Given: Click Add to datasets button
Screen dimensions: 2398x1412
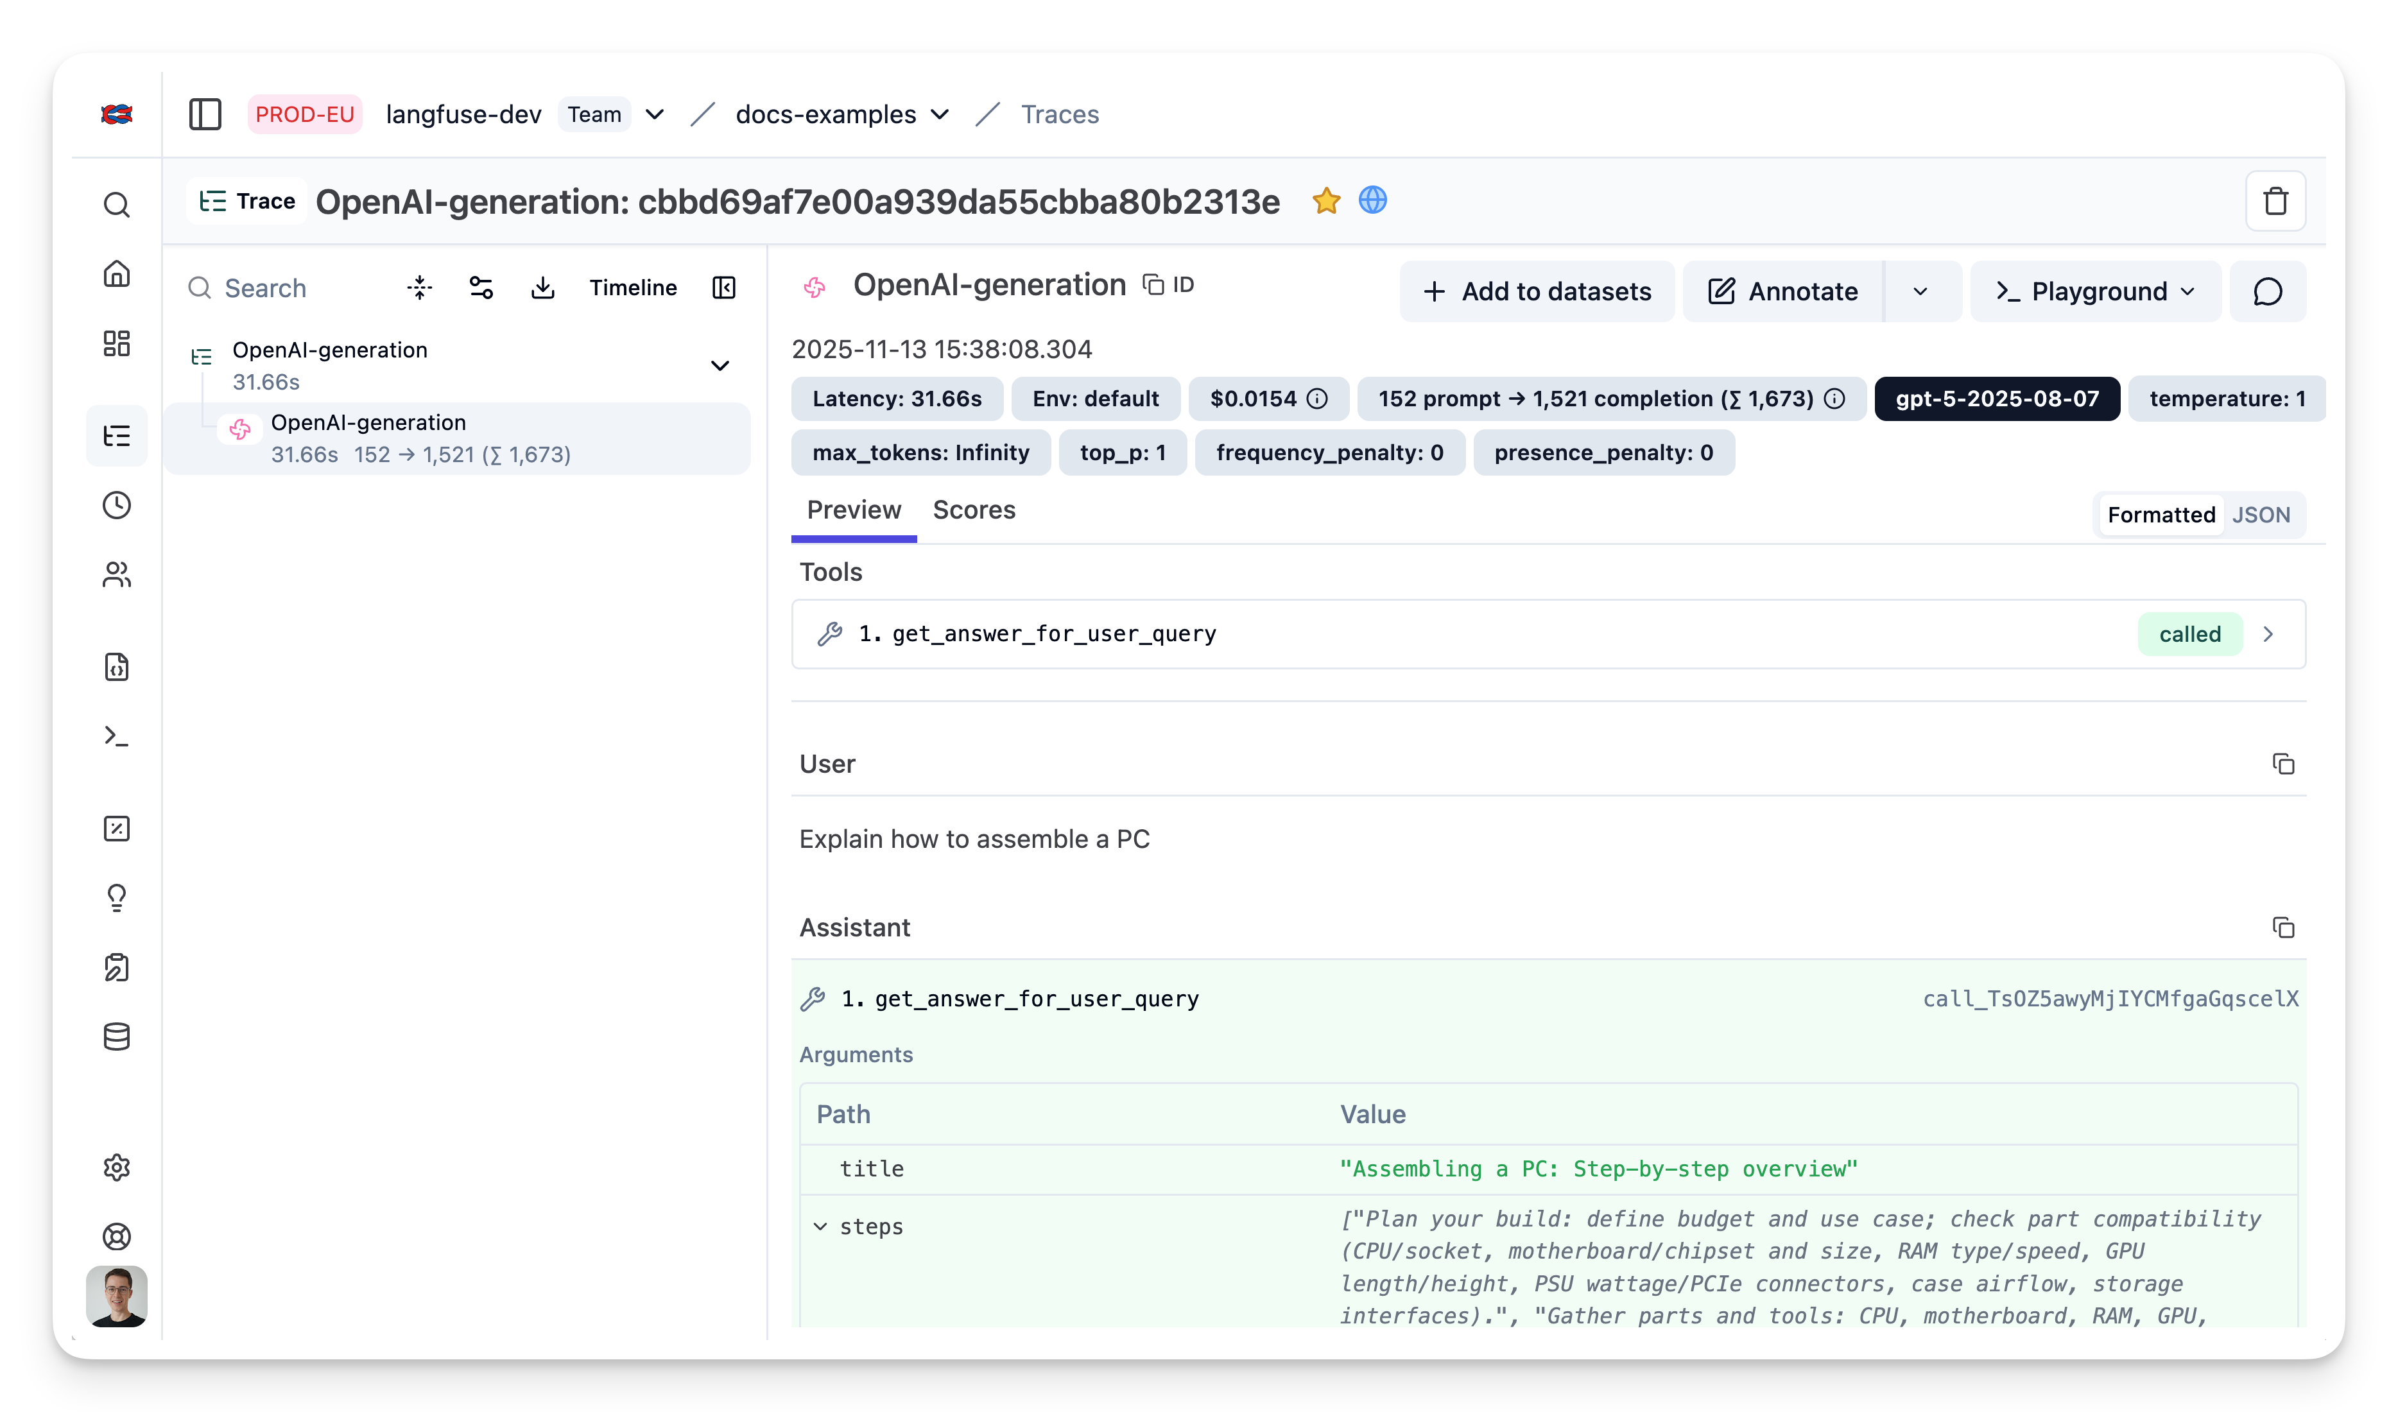Looking at the screenshot, I should click(x=1537, y=291).
